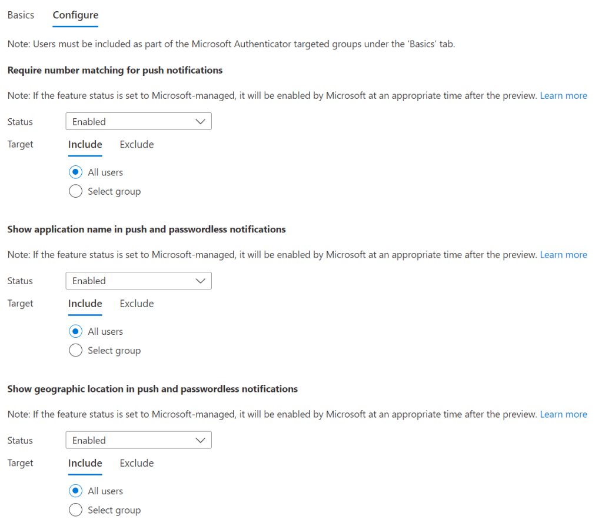This screenshot has width=602, height=526.
Task: Switch to the Basics tab
Action: pos(21,15)
